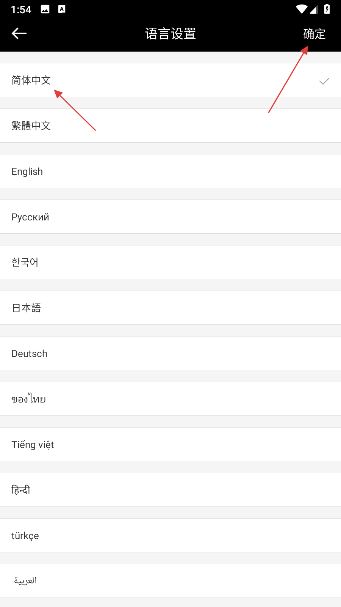Viewport: 341px width, 607px height.
Task: Tap the Wi-Fi status icon
Action: (x=302, y=9)
